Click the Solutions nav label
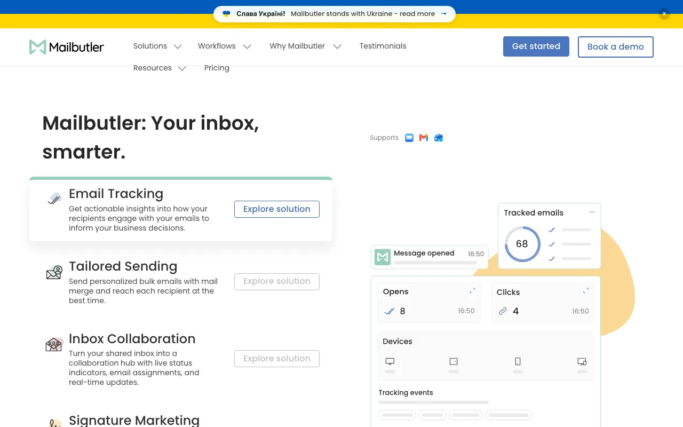The width and height of the screenshot is (683, 427). (x=150, y=46)
